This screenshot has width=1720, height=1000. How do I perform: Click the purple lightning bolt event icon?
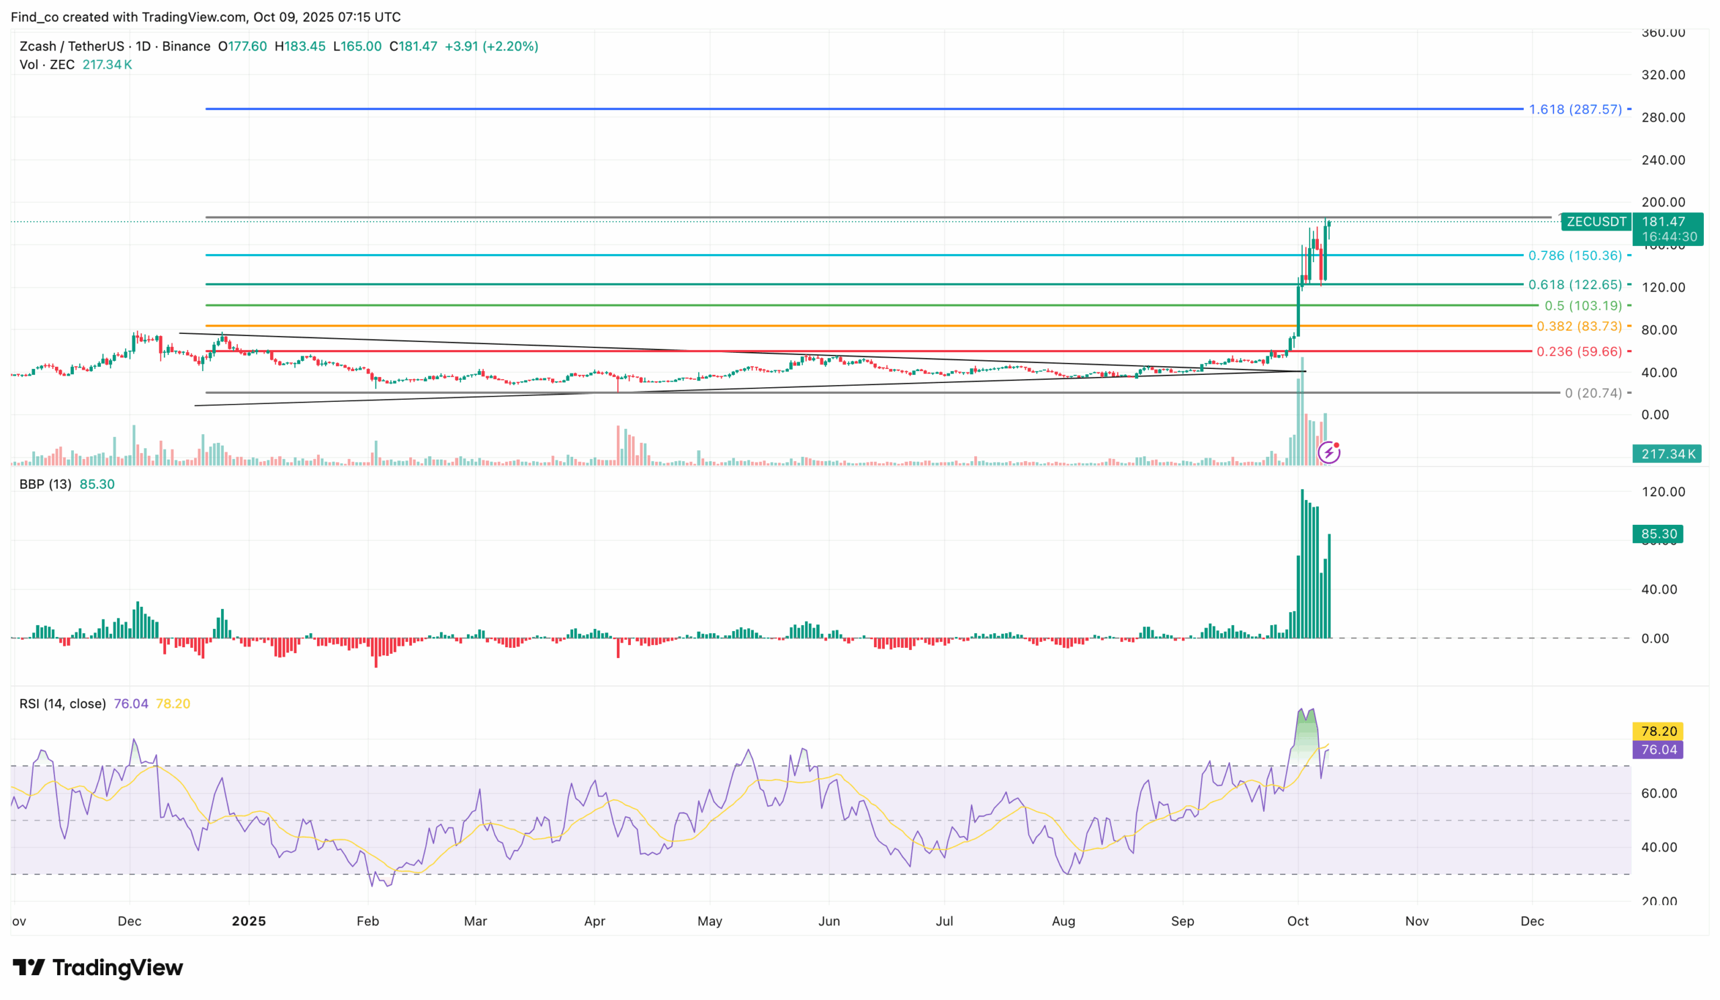tap(1328, 452)
